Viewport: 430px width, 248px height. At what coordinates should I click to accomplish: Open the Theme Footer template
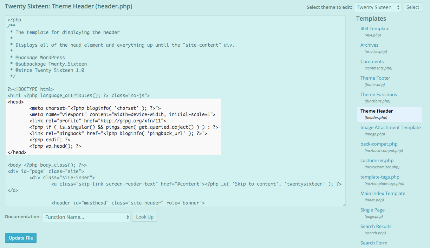click(375, 78)
